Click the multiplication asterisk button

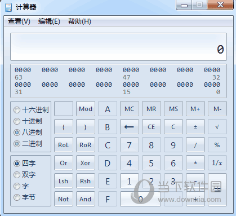point(195,163)
